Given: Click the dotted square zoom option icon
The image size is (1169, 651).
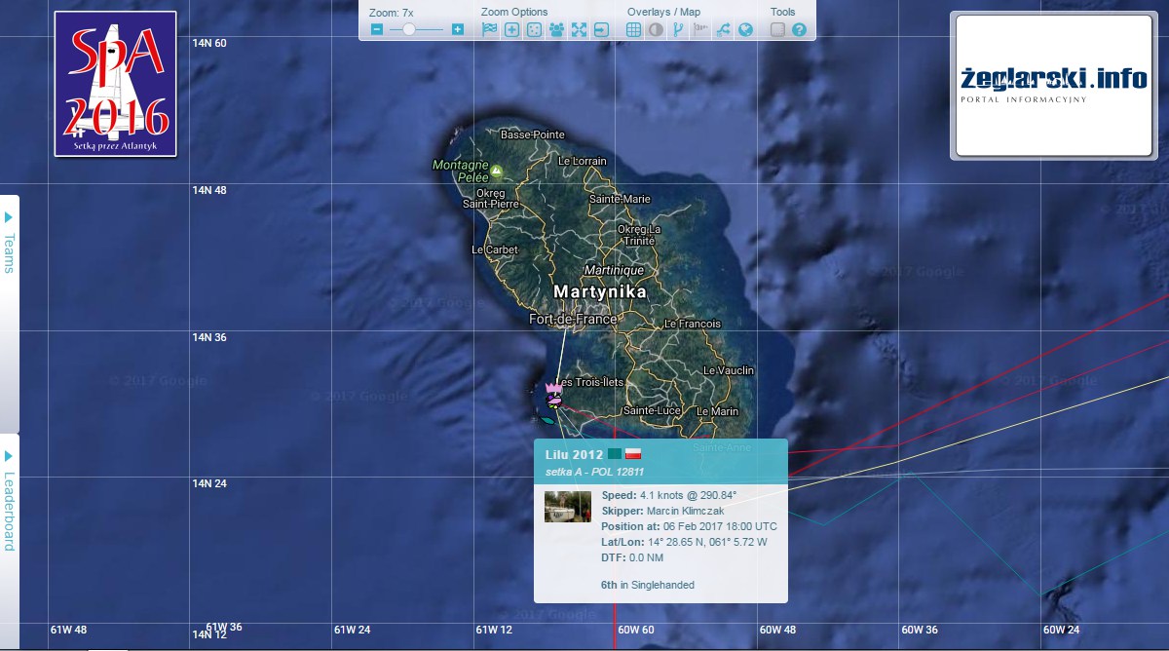Looking at the screenshot, I should tap(534, 29).
